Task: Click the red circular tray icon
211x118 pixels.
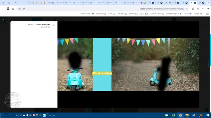Action: [x=34, y=115]
